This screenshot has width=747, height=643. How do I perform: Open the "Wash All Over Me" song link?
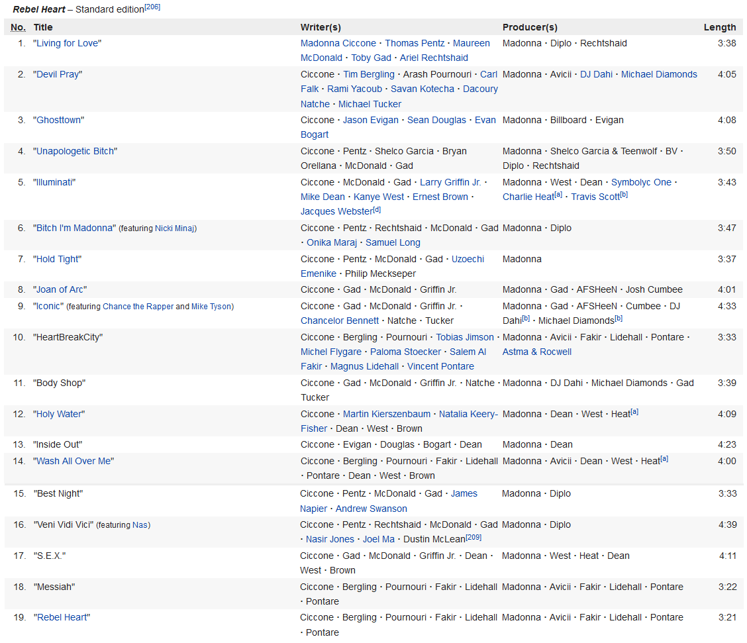point(74,461)
